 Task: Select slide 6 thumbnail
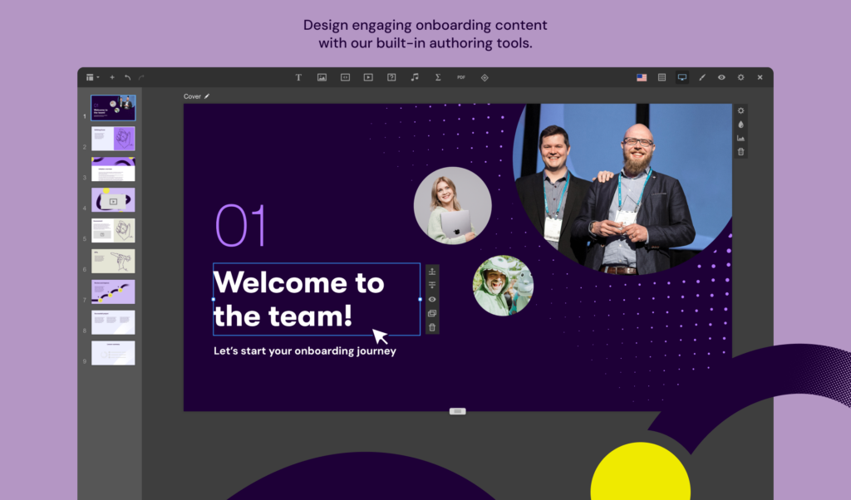pyautogui.click(x=113, y=262)
